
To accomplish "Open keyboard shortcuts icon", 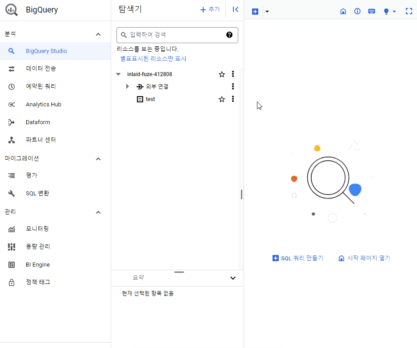I will point(372,11).
